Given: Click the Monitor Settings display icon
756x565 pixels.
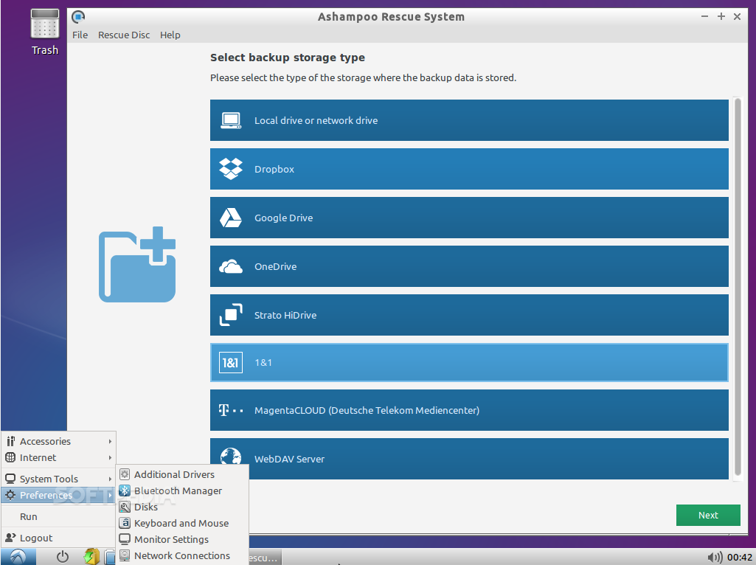Looking at the screenshot, I should point(125,539).
